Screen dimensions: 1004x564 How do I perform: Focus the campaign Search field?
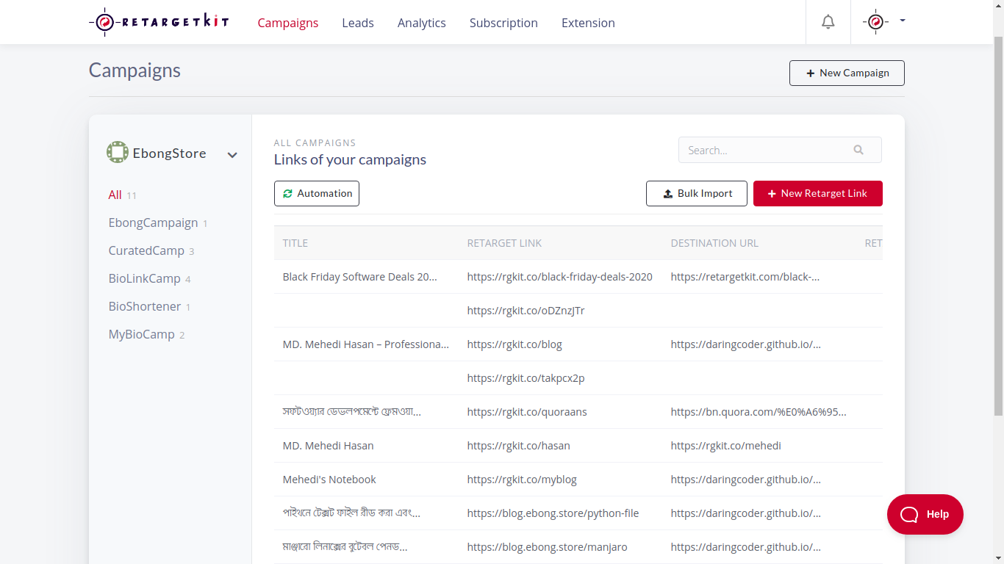click(x=780, y=150)
